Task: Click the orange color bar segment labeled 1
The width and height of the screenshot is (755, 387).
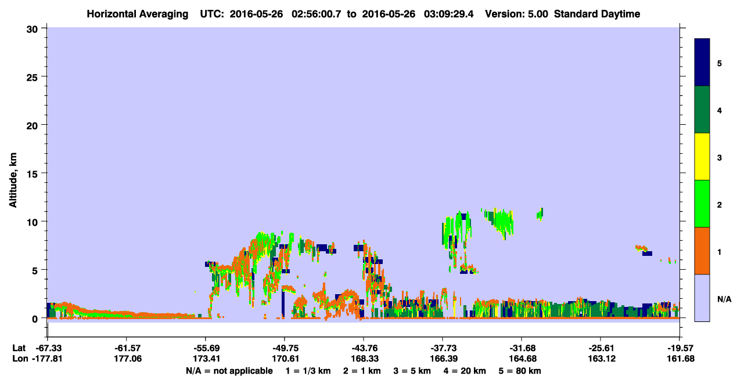Action: click(702, 251)
